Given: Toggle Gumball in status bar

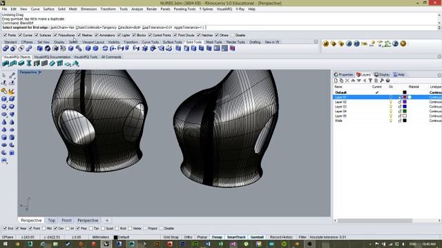Looking at the screenshot, I should [x=257, y=237].
